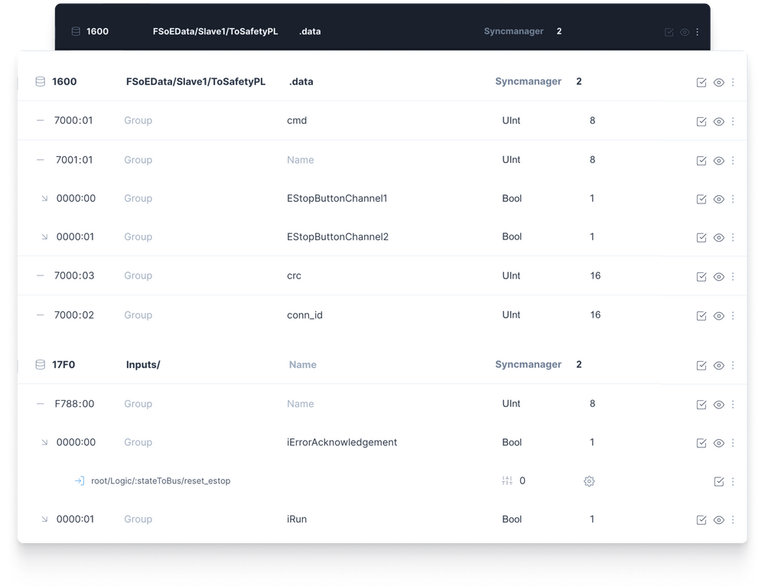This screenshot has width=765, height=586.
Task: Tick checkbox on conn_id row
Action: [702, 316]
